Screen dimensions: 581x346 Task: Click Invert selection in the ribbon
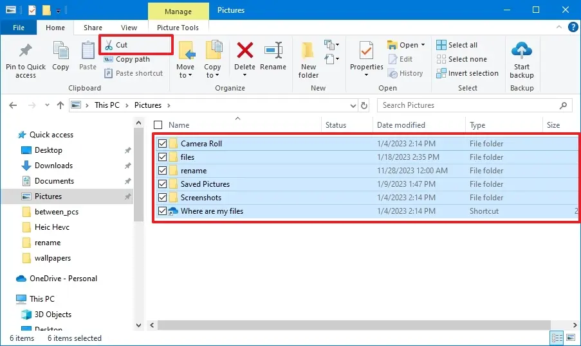pyautogui.click(x=467, y=73)
